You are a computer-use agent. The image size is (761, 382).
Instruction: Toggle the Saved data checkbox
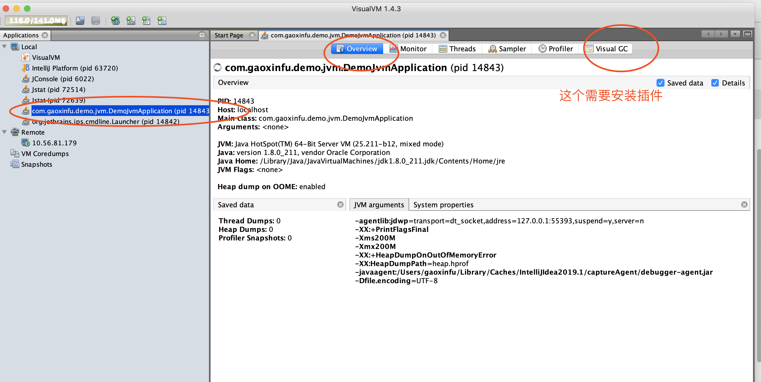coord(660,83)
